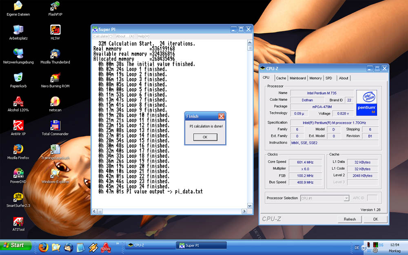Launch HLSW desktop shortcut

coord(55,32)
